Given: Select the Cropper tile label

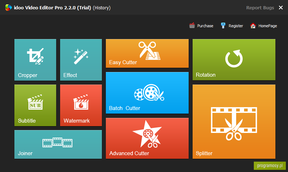Looking at the screenshot, I should (x=28, y=75).
